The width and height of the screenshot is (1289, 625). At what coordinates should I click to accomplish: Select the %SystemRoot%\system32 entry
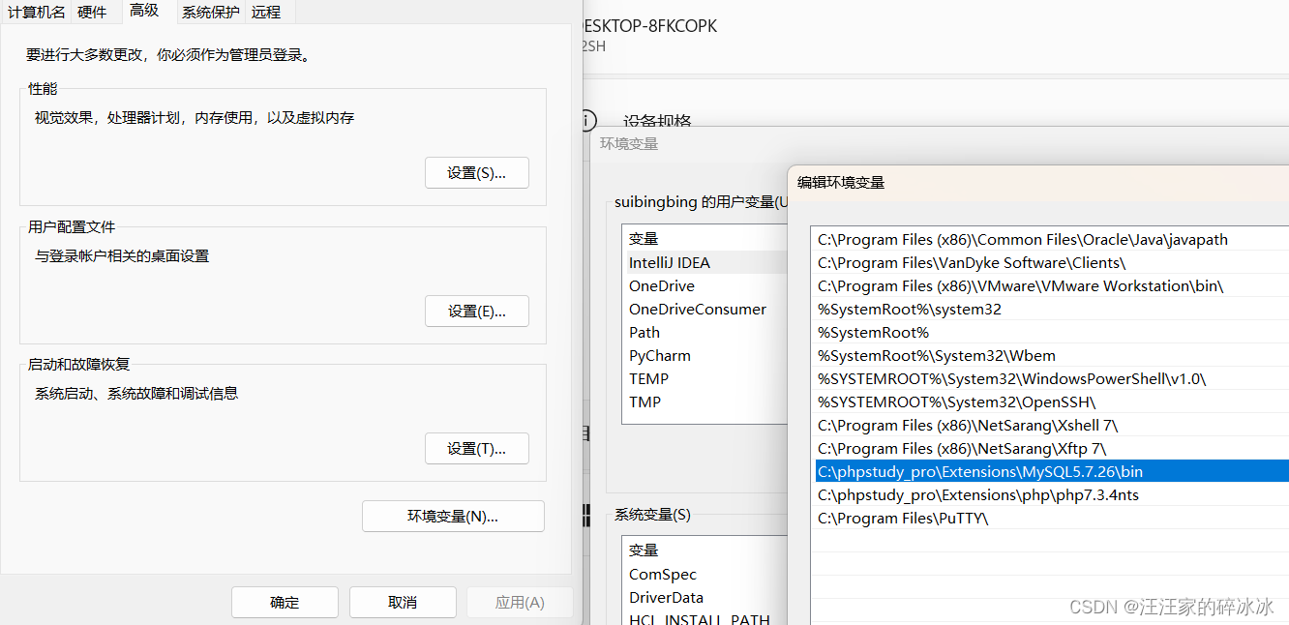pyautogui.click(x=1050, y=309)
